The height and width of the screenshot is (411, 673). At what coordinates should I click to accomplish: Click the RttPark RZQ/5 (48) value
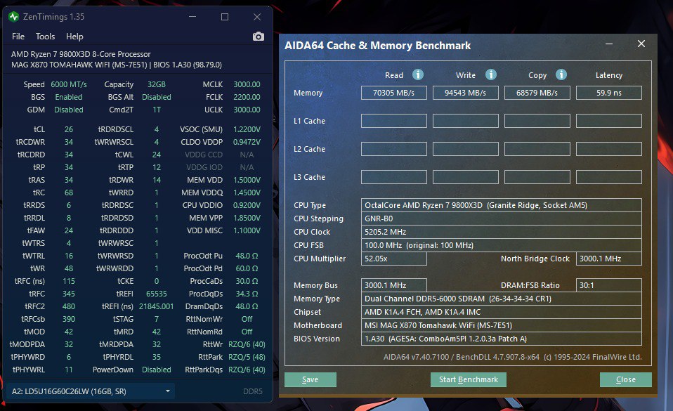[247, 357]
